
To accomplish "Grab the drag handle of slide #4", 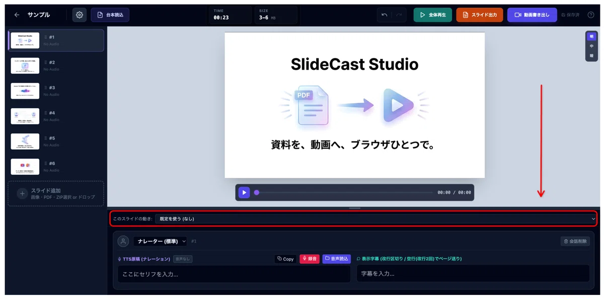I will tap(45, 113).
